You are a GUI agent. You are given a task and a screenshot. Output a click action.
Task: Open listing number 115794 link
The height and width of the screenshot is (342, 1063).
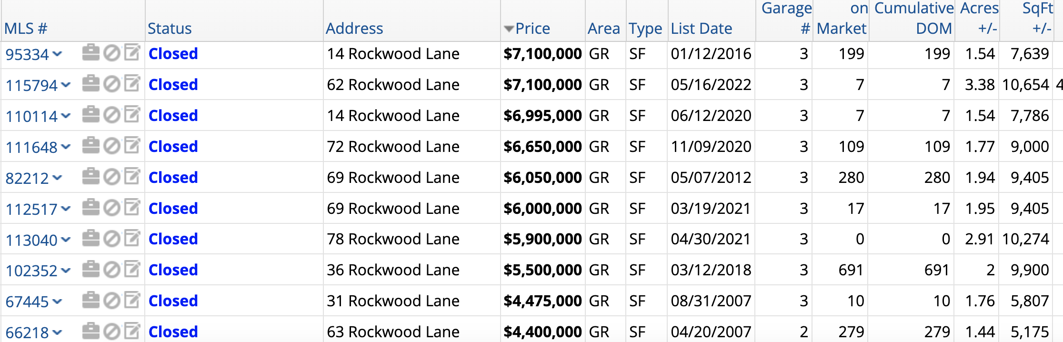31,85
